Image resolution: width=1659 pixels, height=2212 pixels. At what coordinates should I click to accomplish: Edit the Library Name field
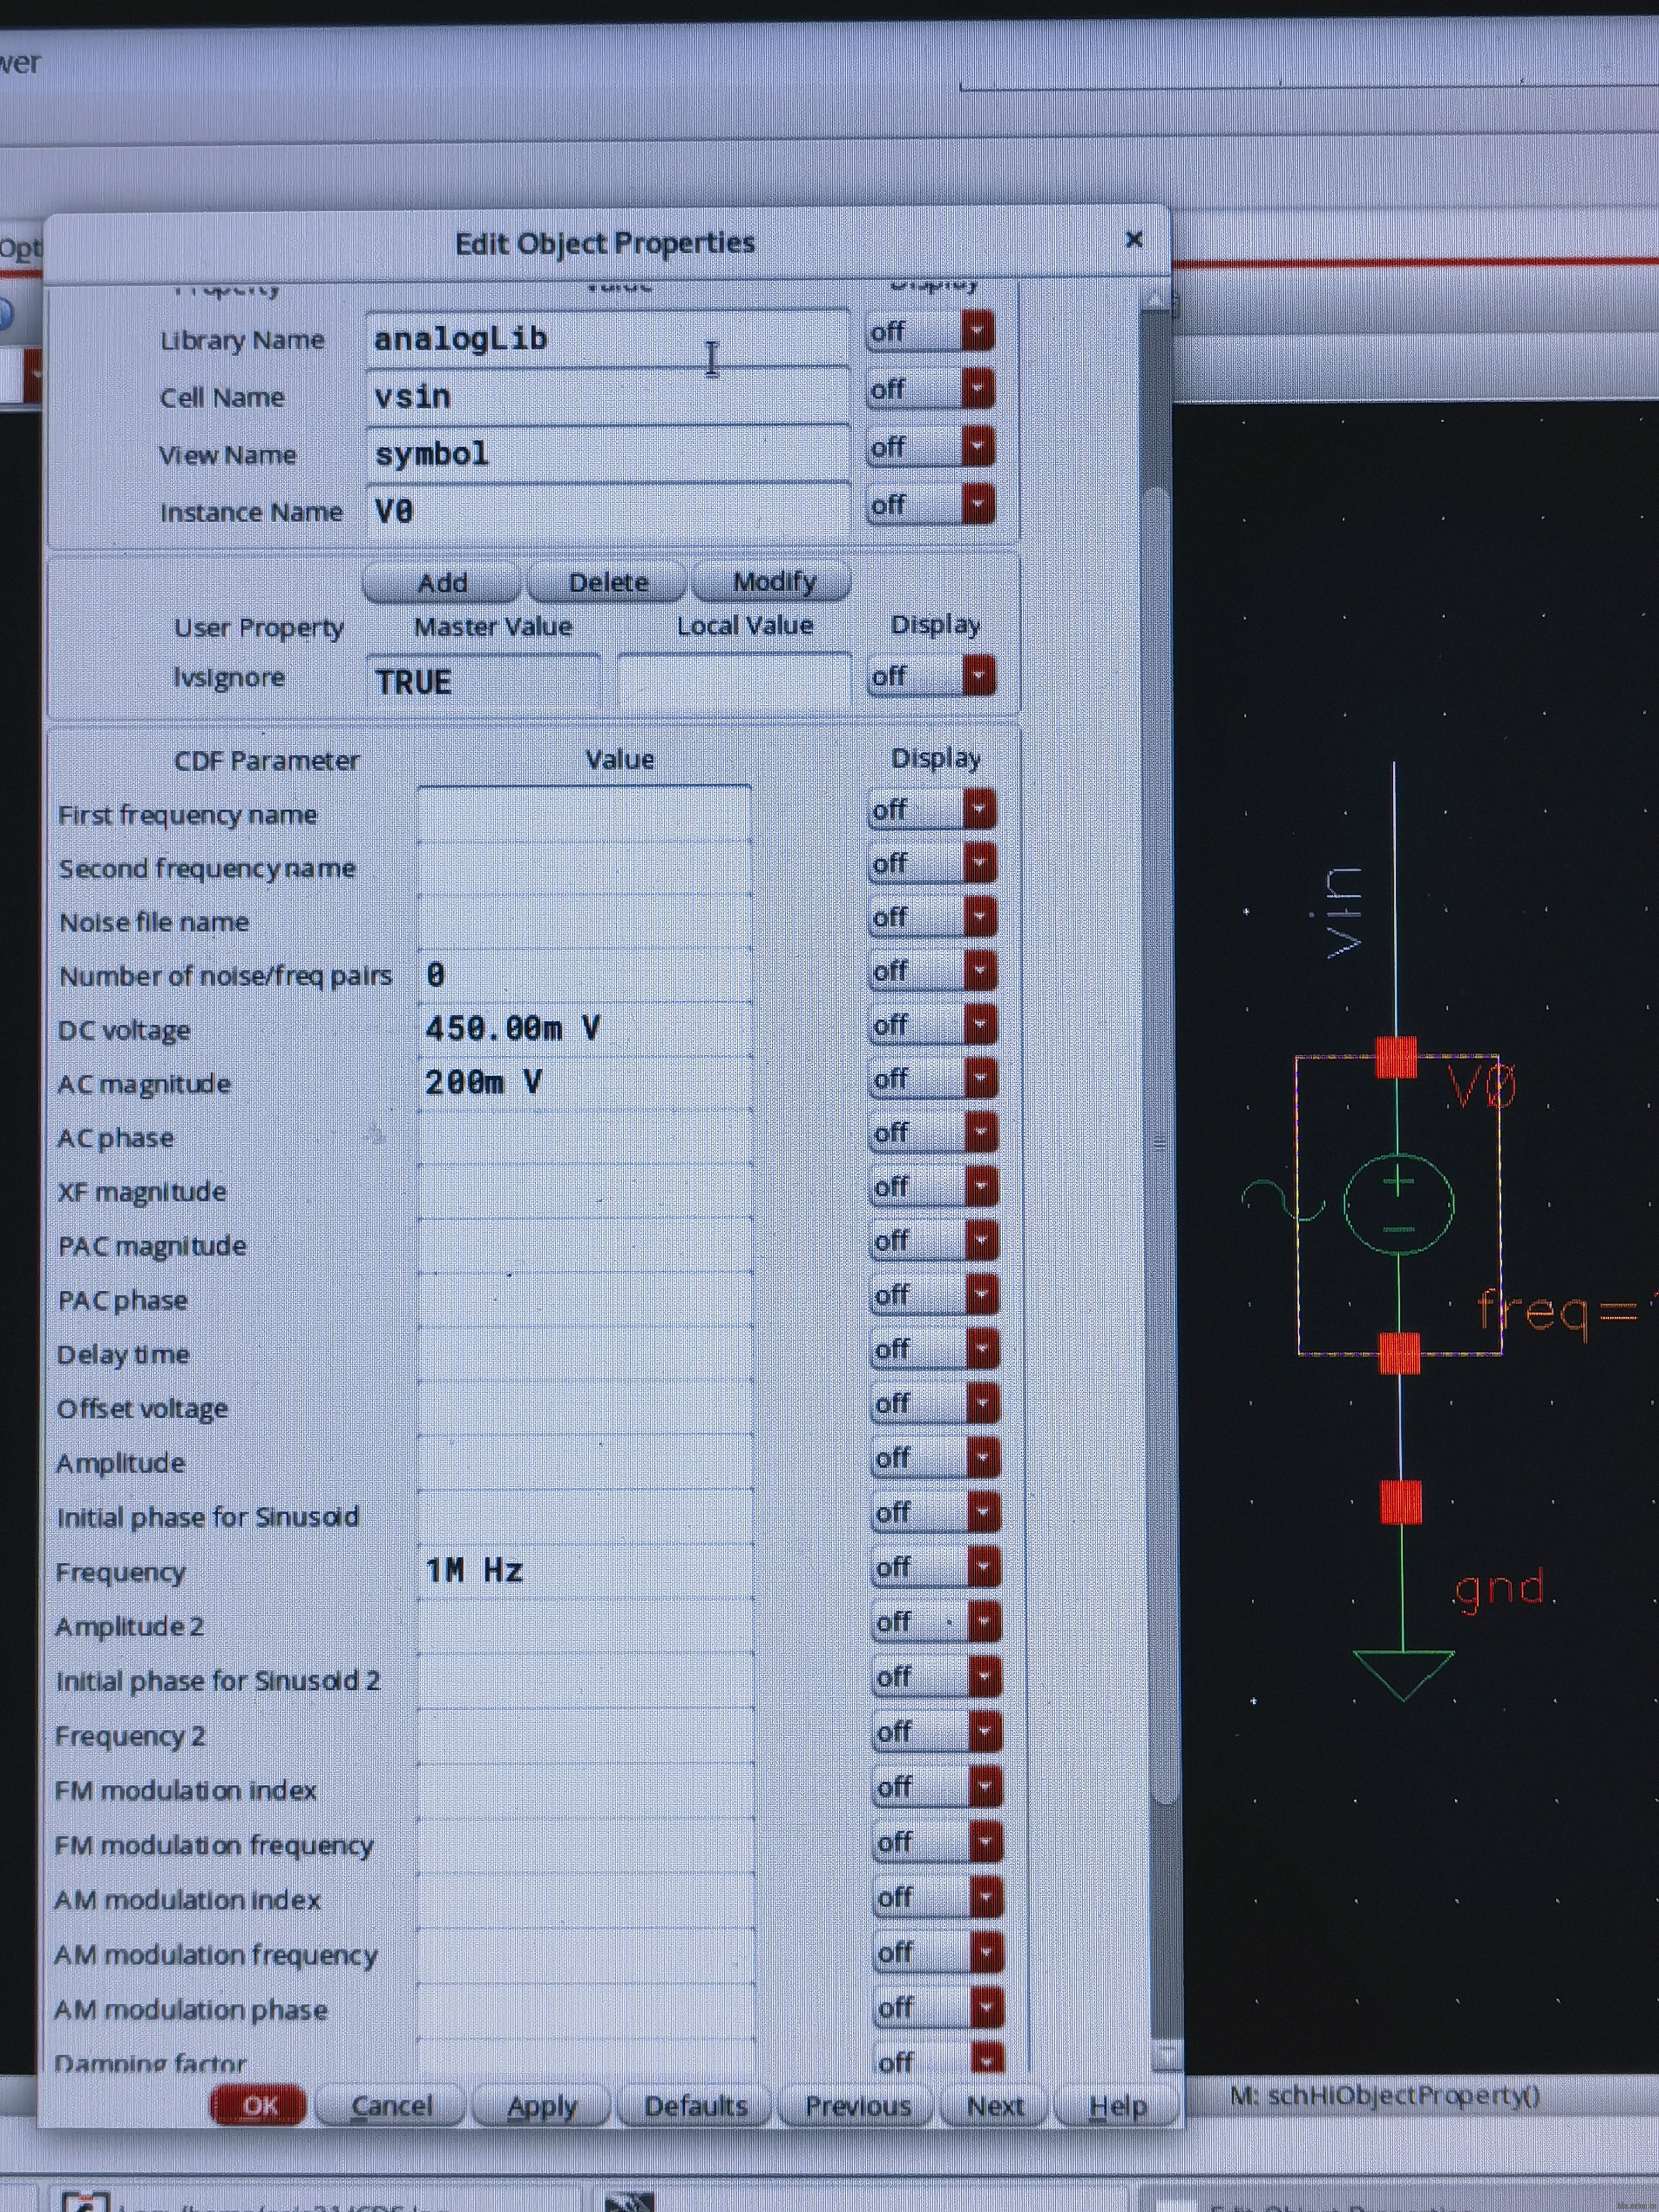(607, 338)
